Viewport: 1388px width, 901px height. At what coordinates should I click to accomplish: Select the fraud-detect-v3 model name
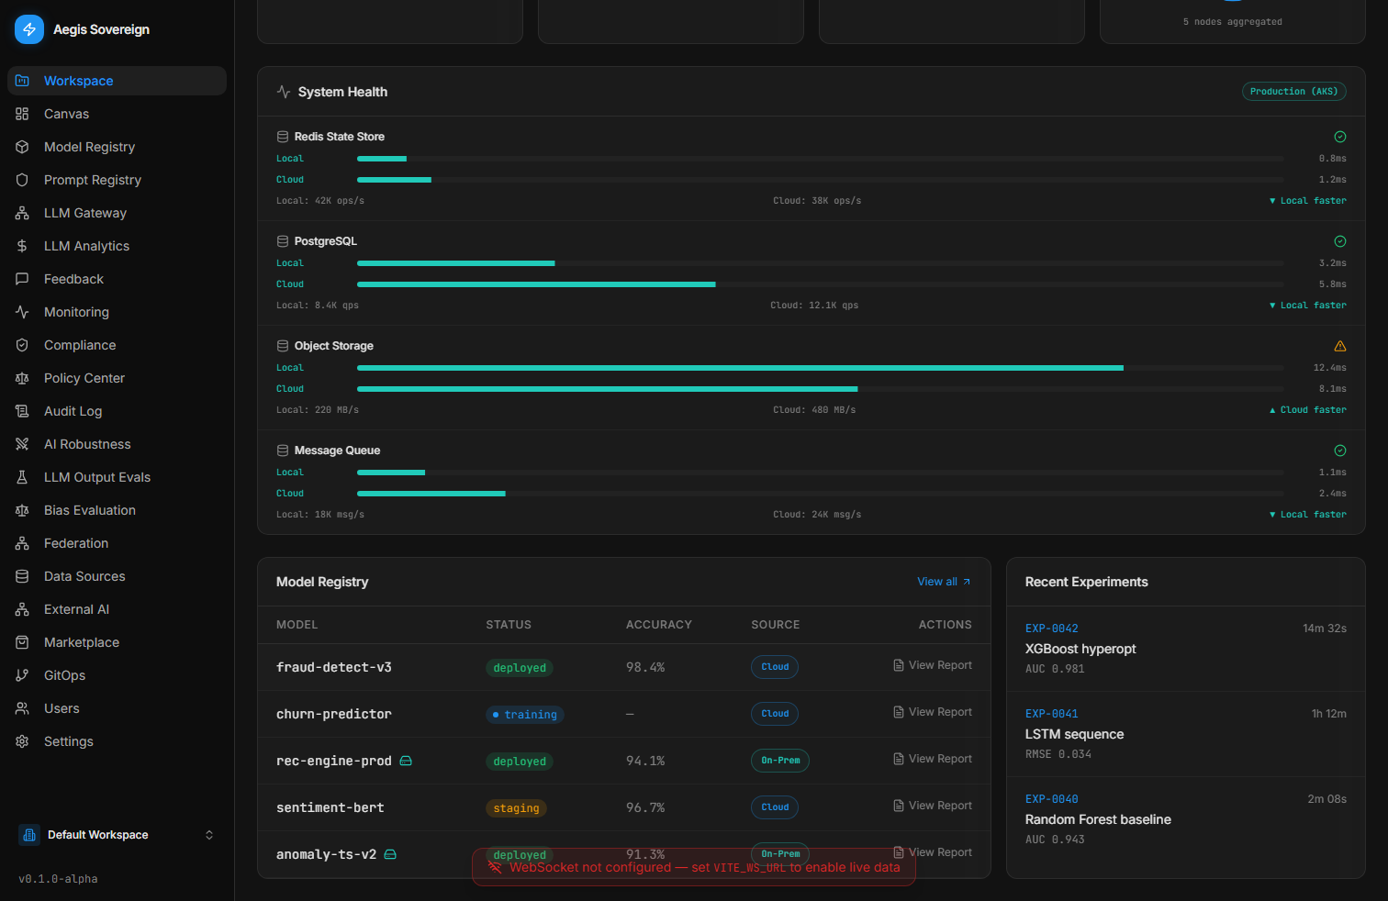click(334, 667)
